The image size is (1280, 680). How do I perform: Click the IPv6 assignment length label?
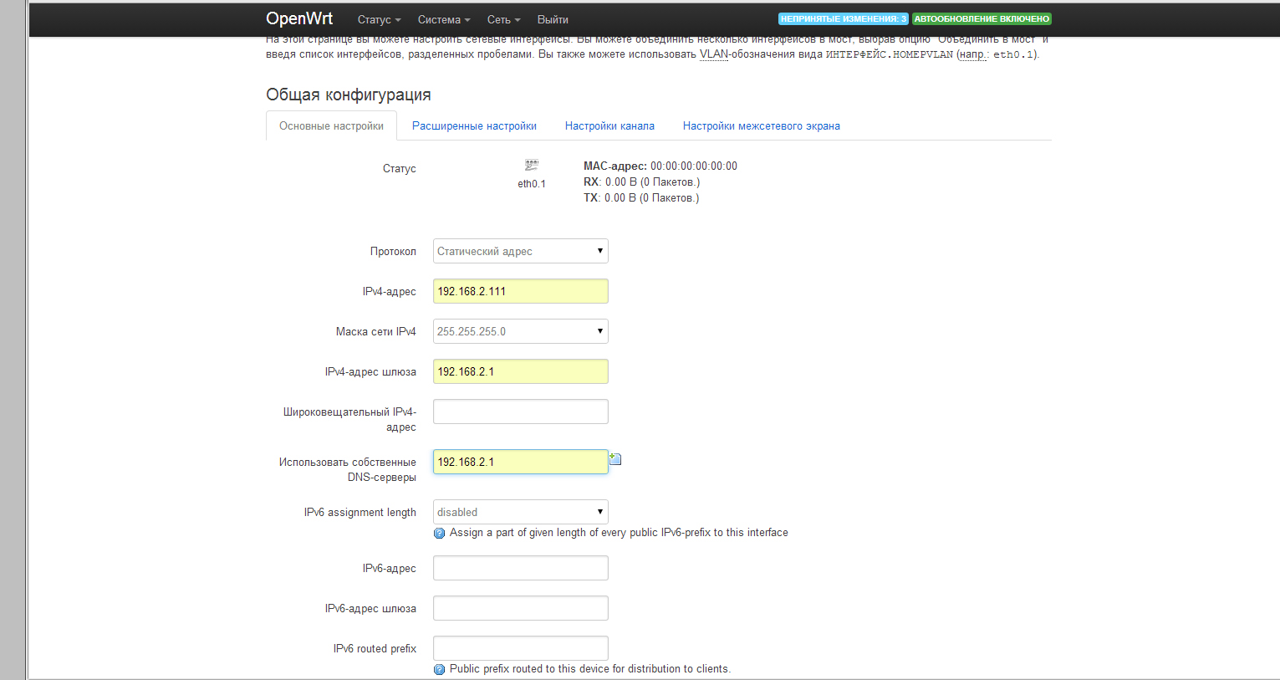[x=360, y=513]
